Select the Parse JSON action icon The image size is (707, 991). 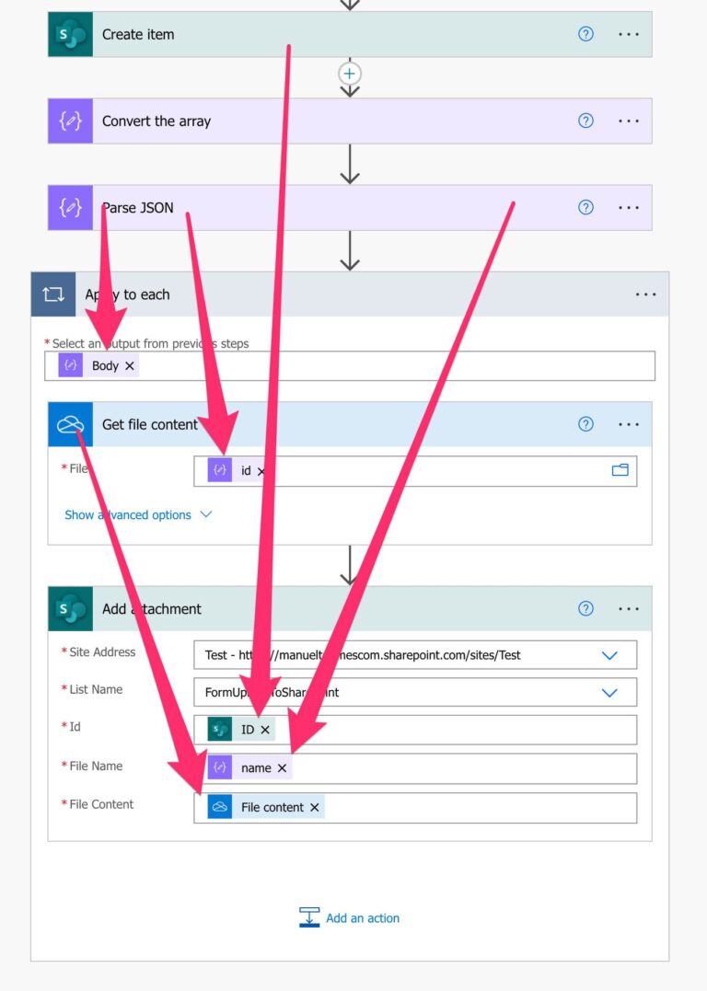coord(70,207)
